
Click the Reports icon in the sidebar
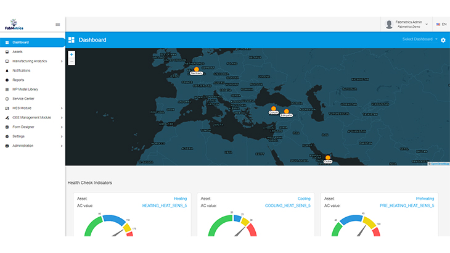tap(7, 80)
